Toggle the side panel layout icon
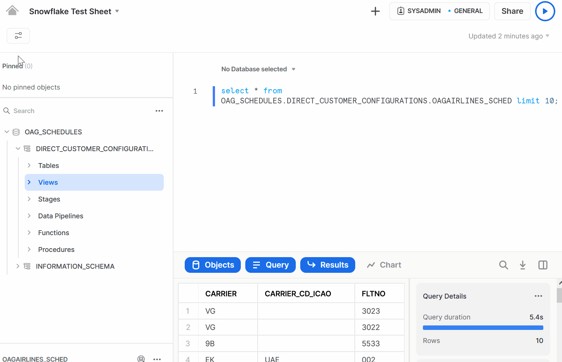Viewport: 562px width, 362px height. [x=543, y=265]
